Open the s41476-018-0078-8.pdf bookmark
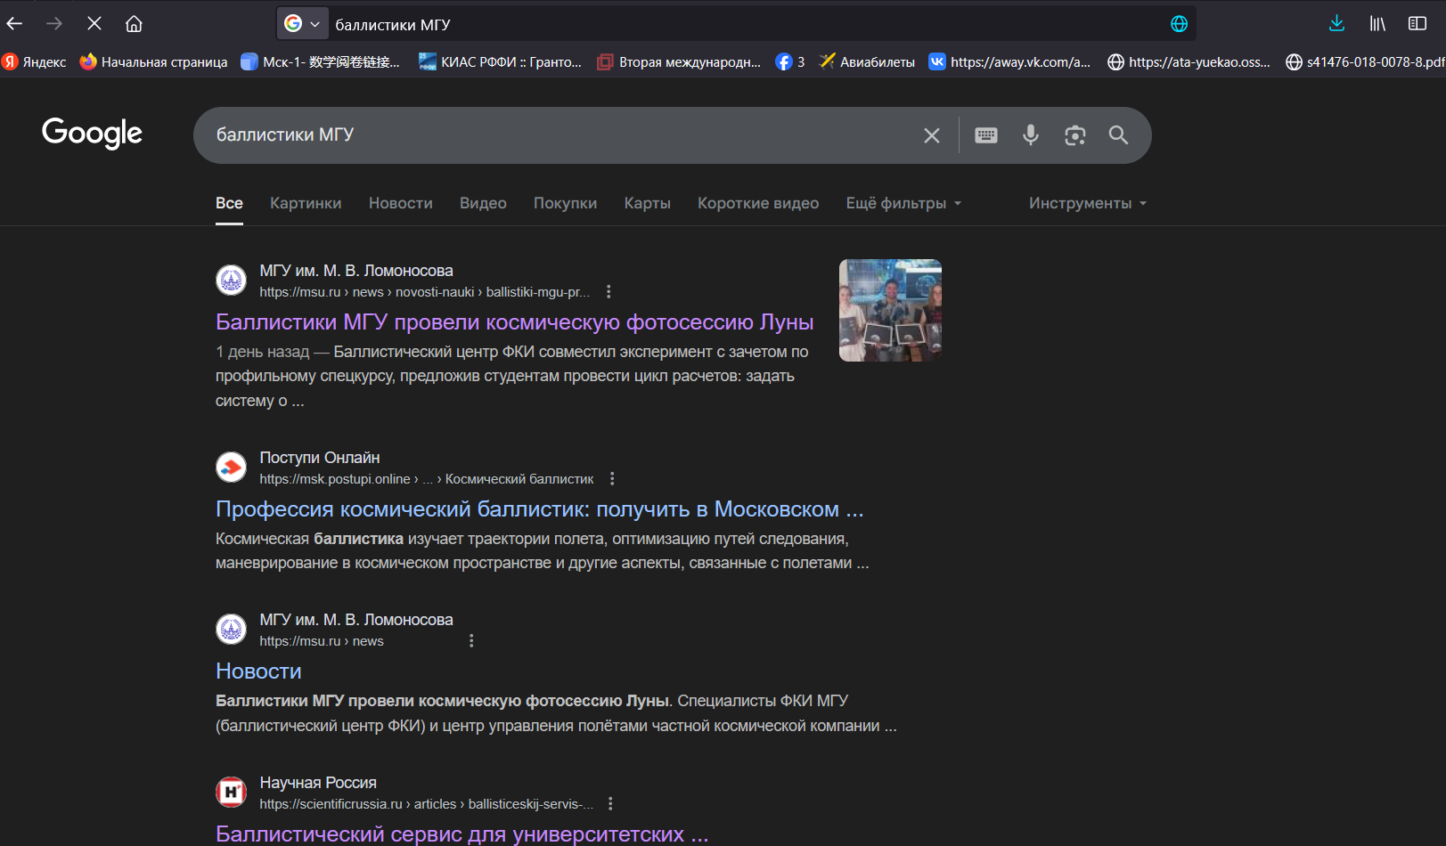This screenshot has height=846, width=1446. coord(1365,61)
